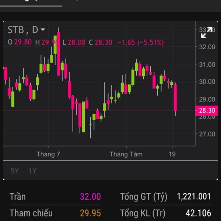The width and height of the screenshot is (221, 221).
Task: Click the STB ticker symbol
Action: click(x=15, y=30)
